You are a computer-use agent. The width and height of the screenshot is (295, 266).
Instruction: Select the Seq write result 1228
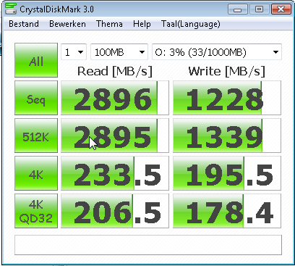tap(227, 98)
